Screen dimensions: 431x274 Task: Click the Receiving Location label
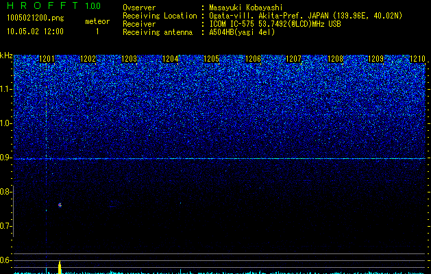tap(160, 16)
